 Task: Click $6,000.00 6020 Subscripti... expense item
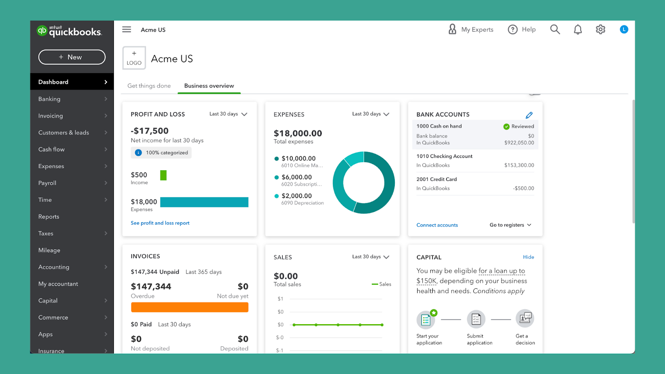coord(298,180)
